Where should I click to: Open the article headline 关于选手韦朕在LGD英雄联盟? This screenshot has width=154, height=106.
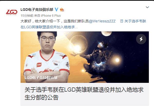point(84,90)
